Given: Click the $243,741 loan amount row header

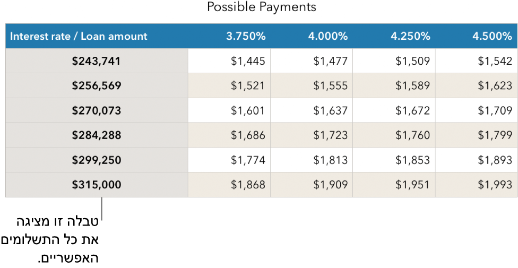Looking at the screenshot, I should point(97,61).
